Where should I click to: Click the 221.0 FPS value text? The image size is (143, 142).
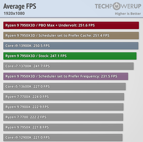click(x=41, y=137)
